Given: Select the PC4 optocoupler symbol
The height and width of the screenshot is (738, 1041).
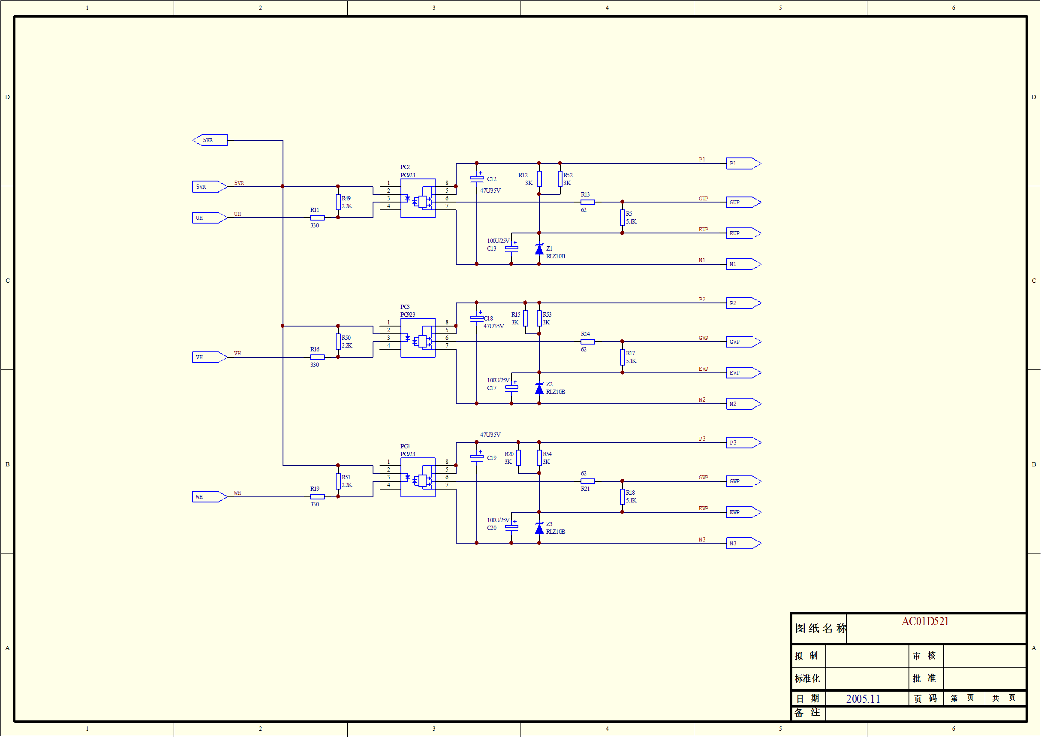Looking at the screenshot, I should (x=418, y=478).
